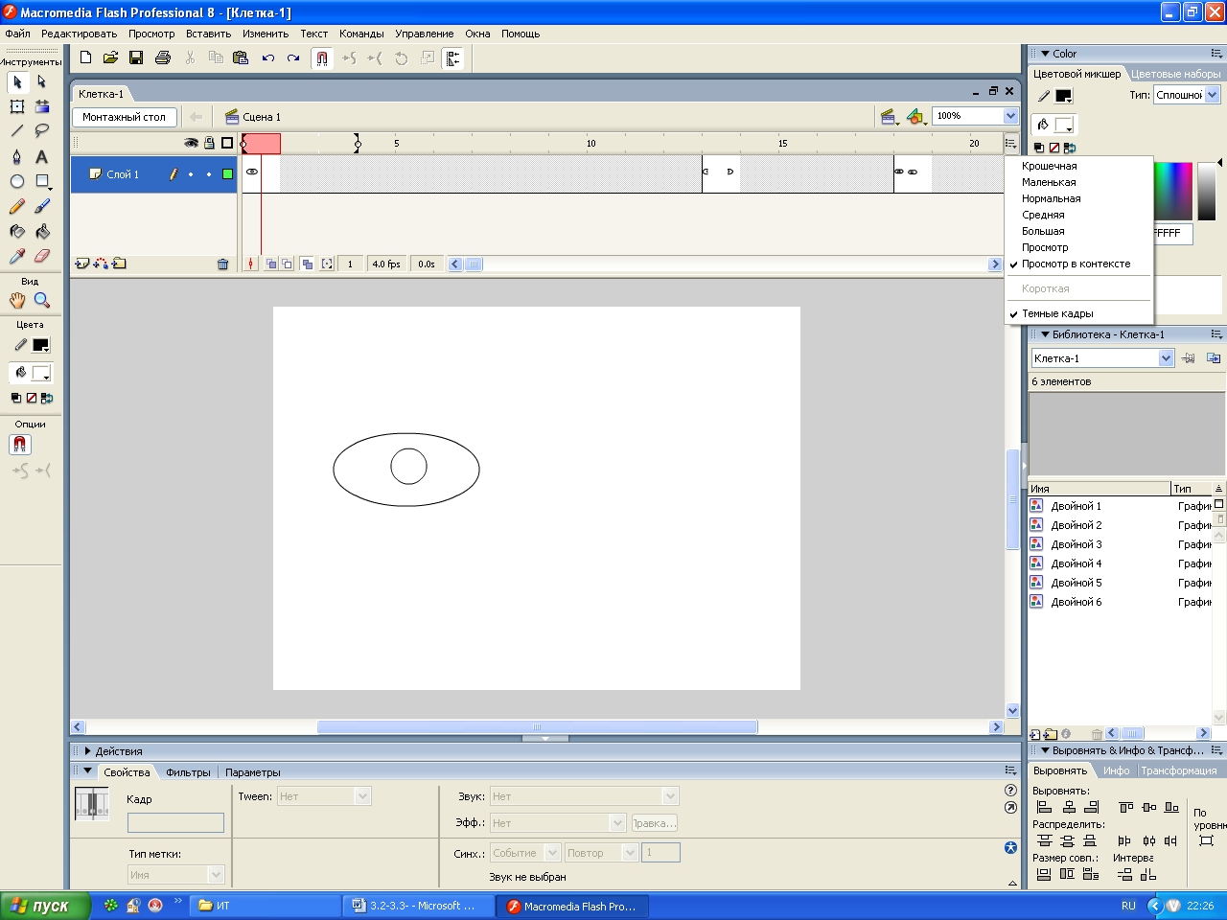Click the Сцена 1 label
Viewport: 1227px width, 920px height.
[262, 117]
